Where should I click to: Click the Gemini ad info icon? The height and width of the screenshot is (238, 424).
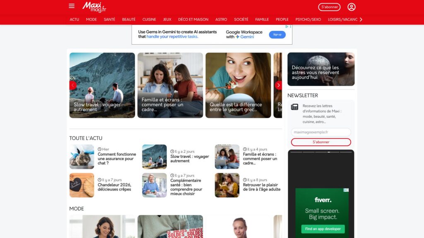point(287,26)
